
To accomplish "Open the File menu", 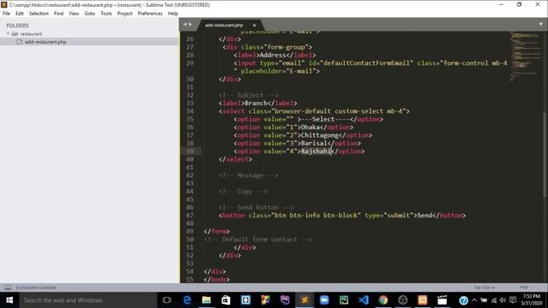I will pos(6,14).
